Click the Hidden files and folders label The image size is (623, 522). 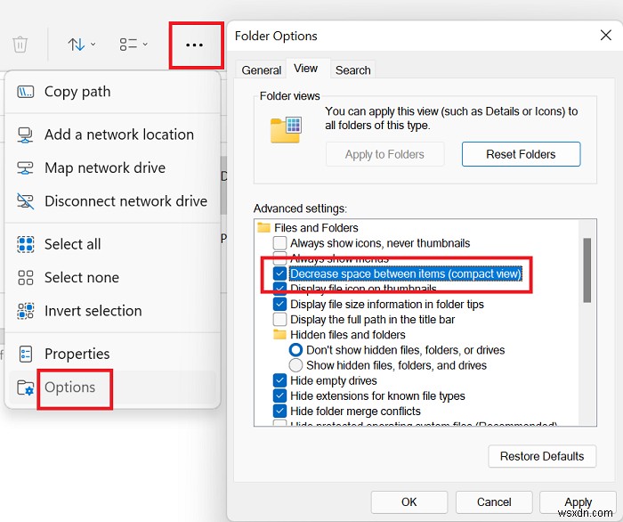pos(348,335)
